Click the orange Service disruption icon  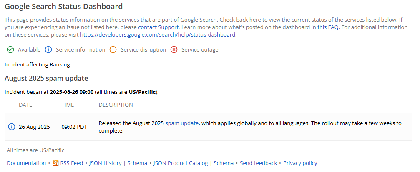pos(113,49)
